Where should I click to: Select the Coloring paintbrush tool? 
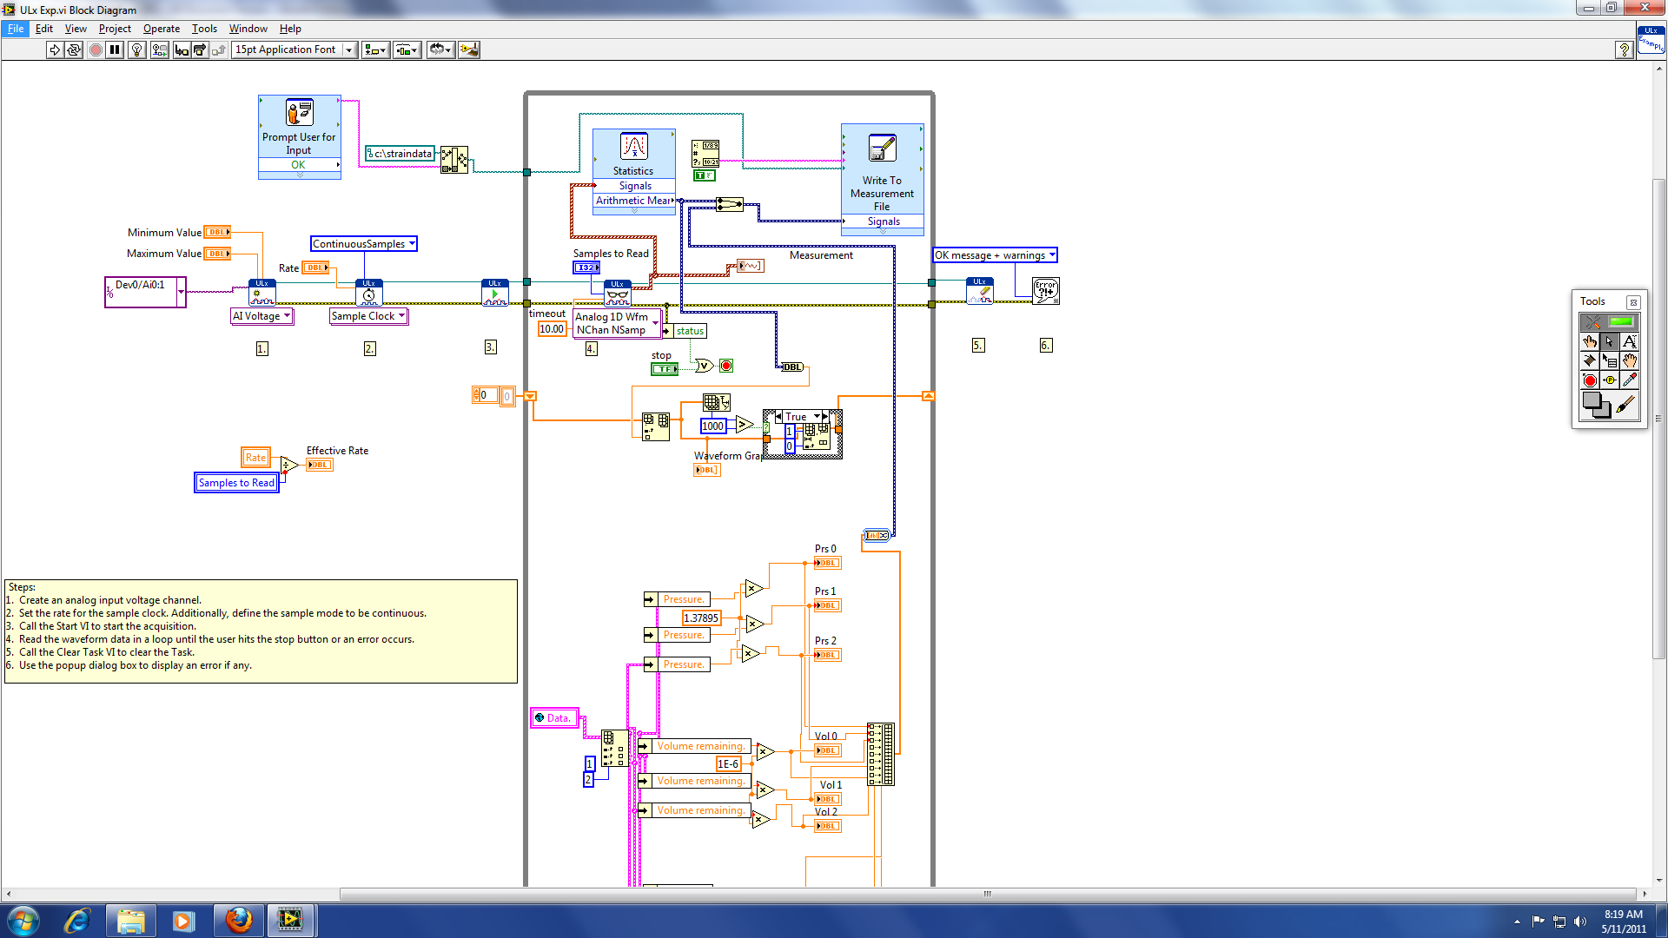click(1626, 405)
